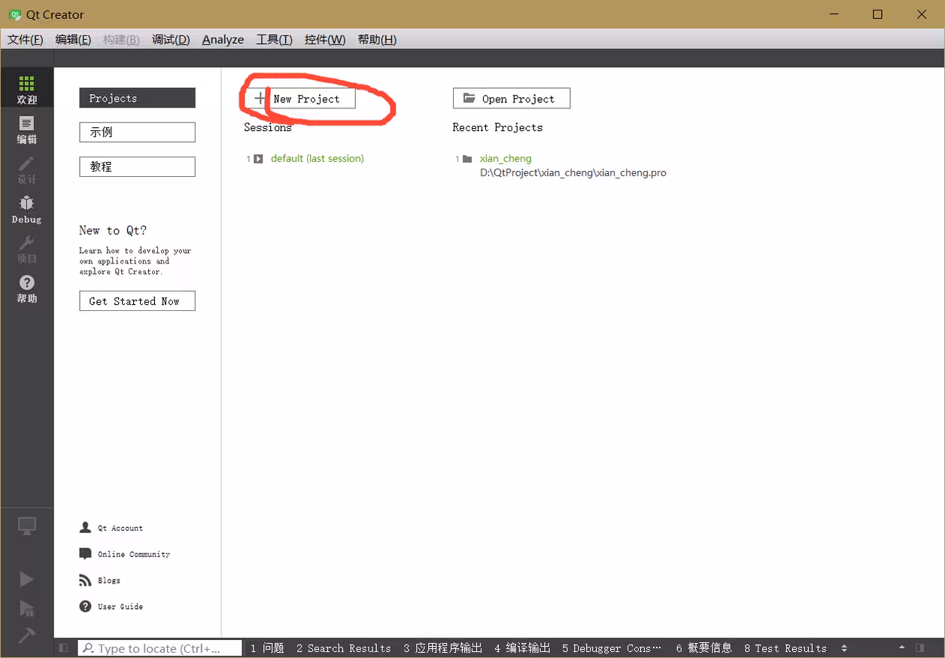Open the 帮助(H) menu
945x658 pixels.
[377, 39]
